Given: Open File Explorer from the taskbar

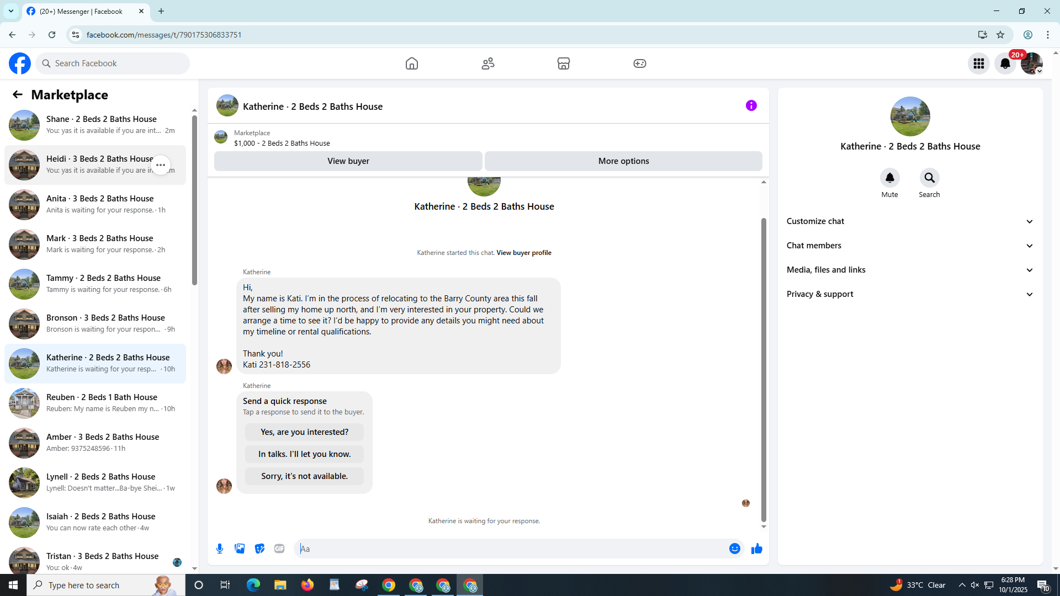Looking at the screenshot, I should point(280,585).
